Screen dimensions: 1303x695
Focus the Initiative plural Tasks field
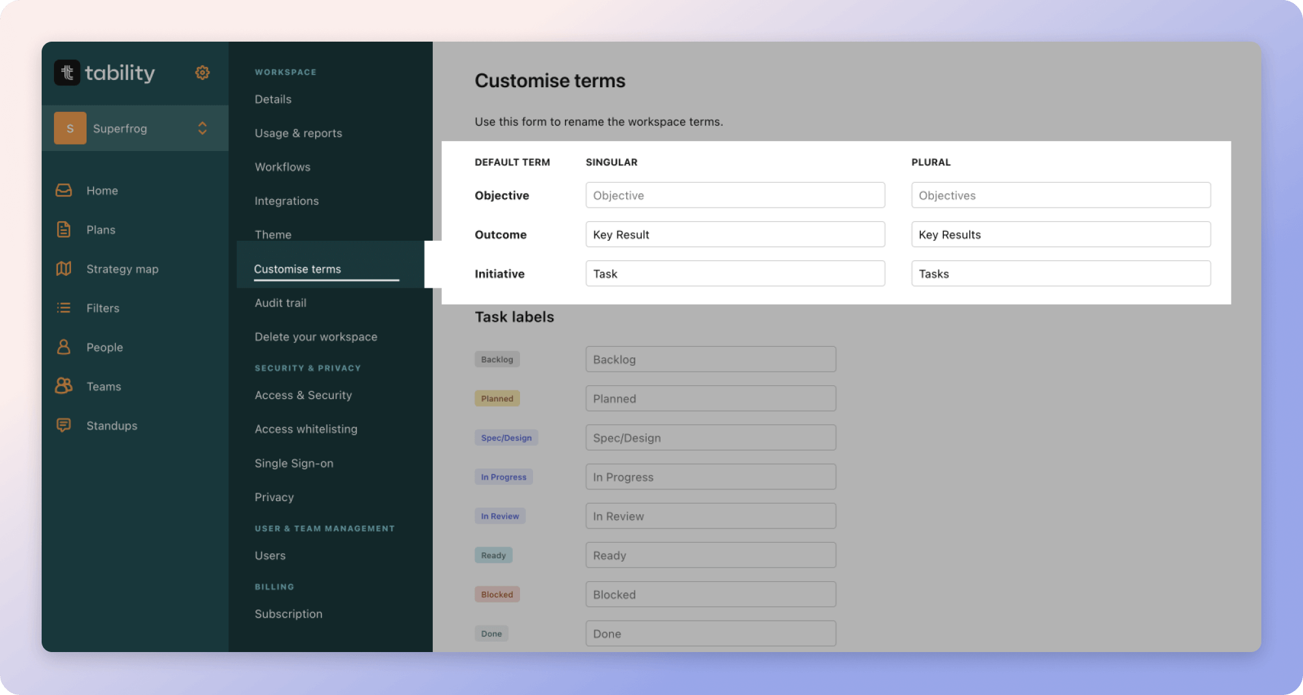pyautogui.click(x=1060, y=273)
